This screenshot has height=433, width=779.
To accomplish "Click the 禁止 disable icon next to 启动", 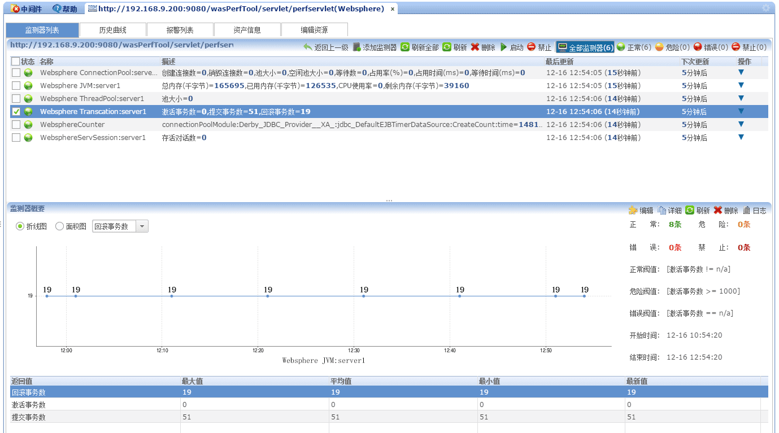I will 532,47.
